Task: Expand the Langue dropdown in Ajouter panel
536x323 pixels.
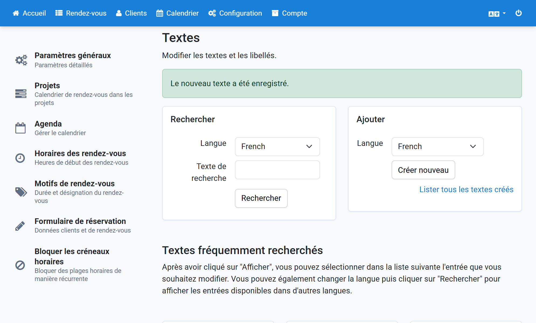Action: coord(438,147)
